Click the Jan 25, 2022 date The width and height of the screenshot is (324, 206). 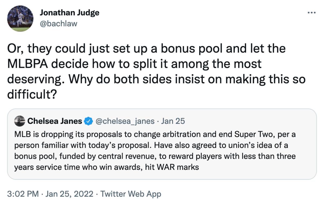(x=69, y=194)
